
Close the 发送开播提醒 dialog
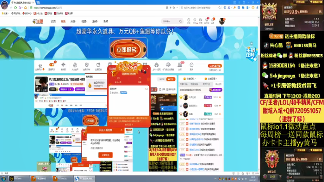pos(121,130)
